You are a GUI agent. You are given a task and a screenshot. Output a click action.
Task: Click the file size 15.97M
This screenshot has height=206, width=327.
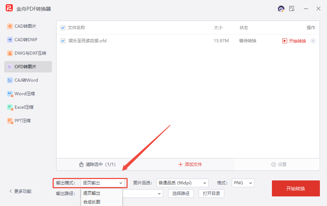221,41
